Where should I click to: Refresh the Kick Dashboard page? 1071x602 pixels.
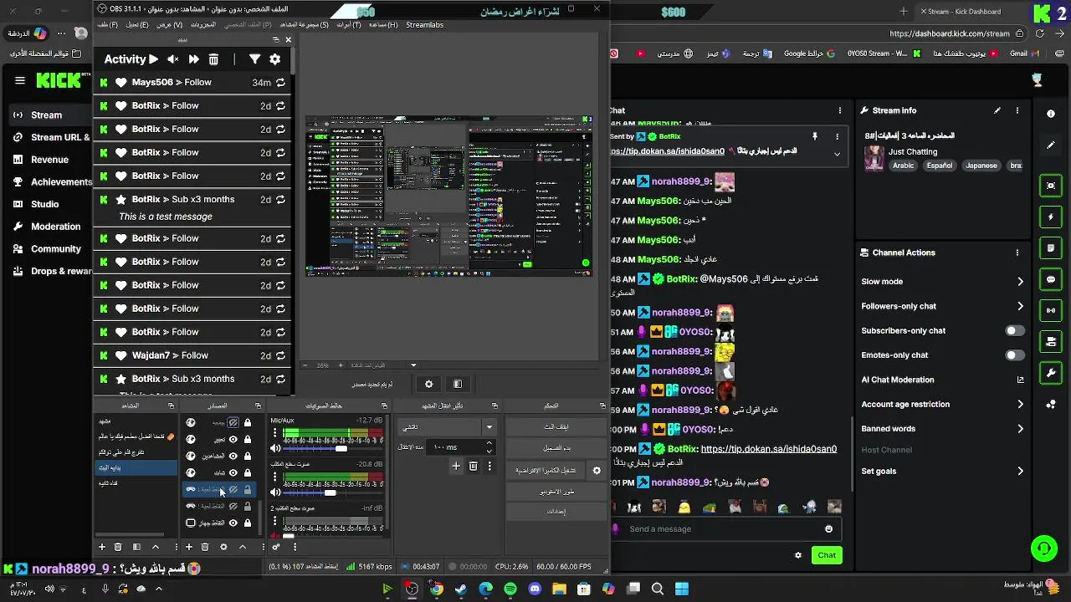(x=1038, y=34)
